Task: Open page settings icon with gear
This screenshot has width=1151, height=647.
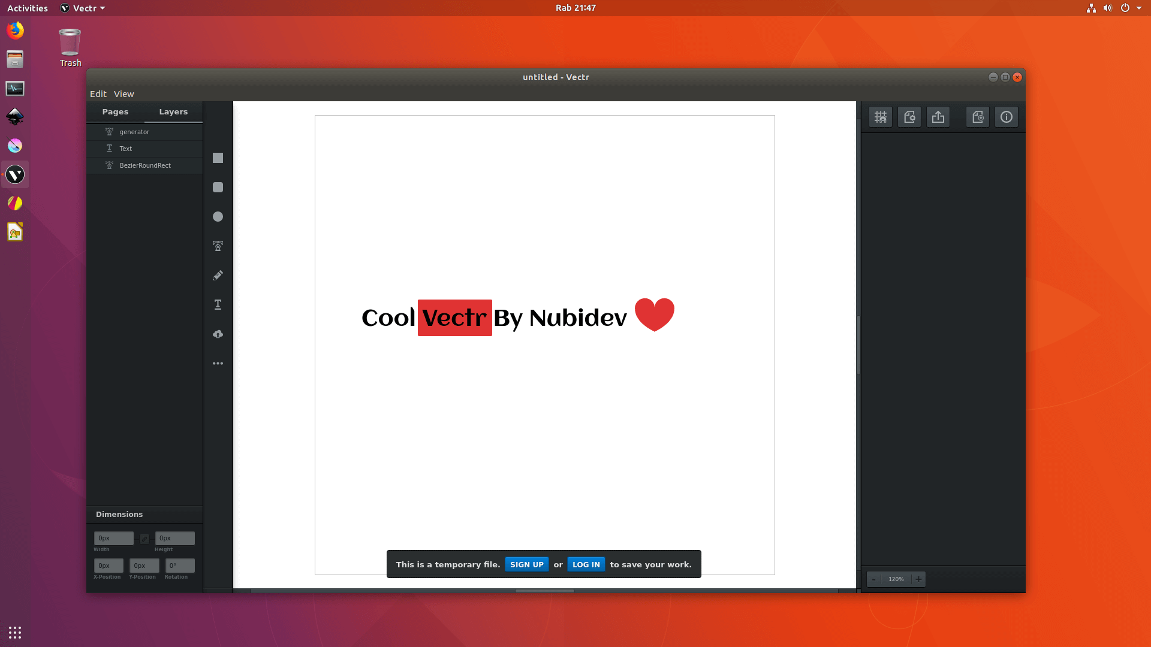Action: [x=909, y=117]
